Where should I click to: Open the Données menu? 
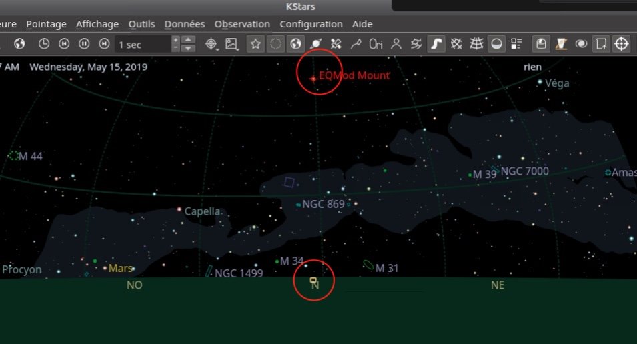pyautogui.click(x=185, y=25)
